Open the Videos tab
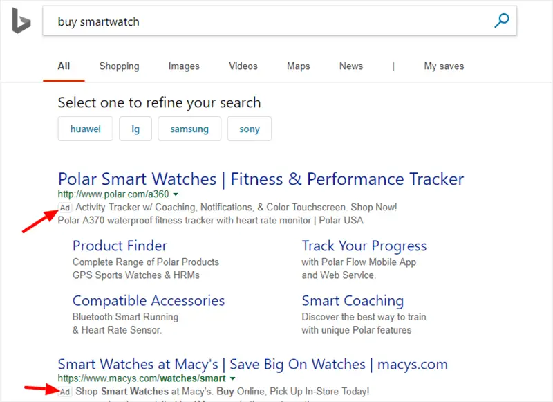 pyautogui.click(x=243, y=66)
